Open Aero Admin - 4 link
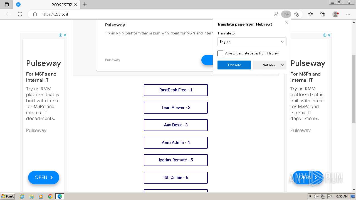Screen dimensions: 356x200 pyautogui.click(x=176, y=142)
